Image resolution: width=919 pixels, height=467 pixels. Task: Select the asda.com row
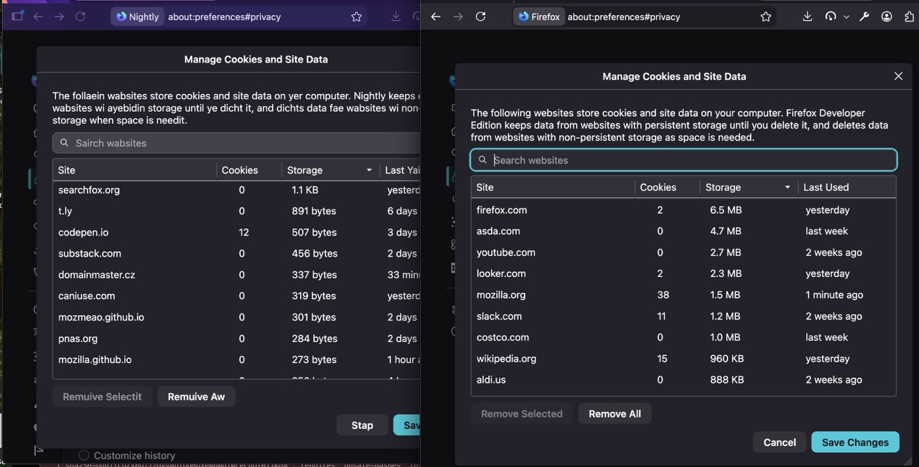click(684, 231)
